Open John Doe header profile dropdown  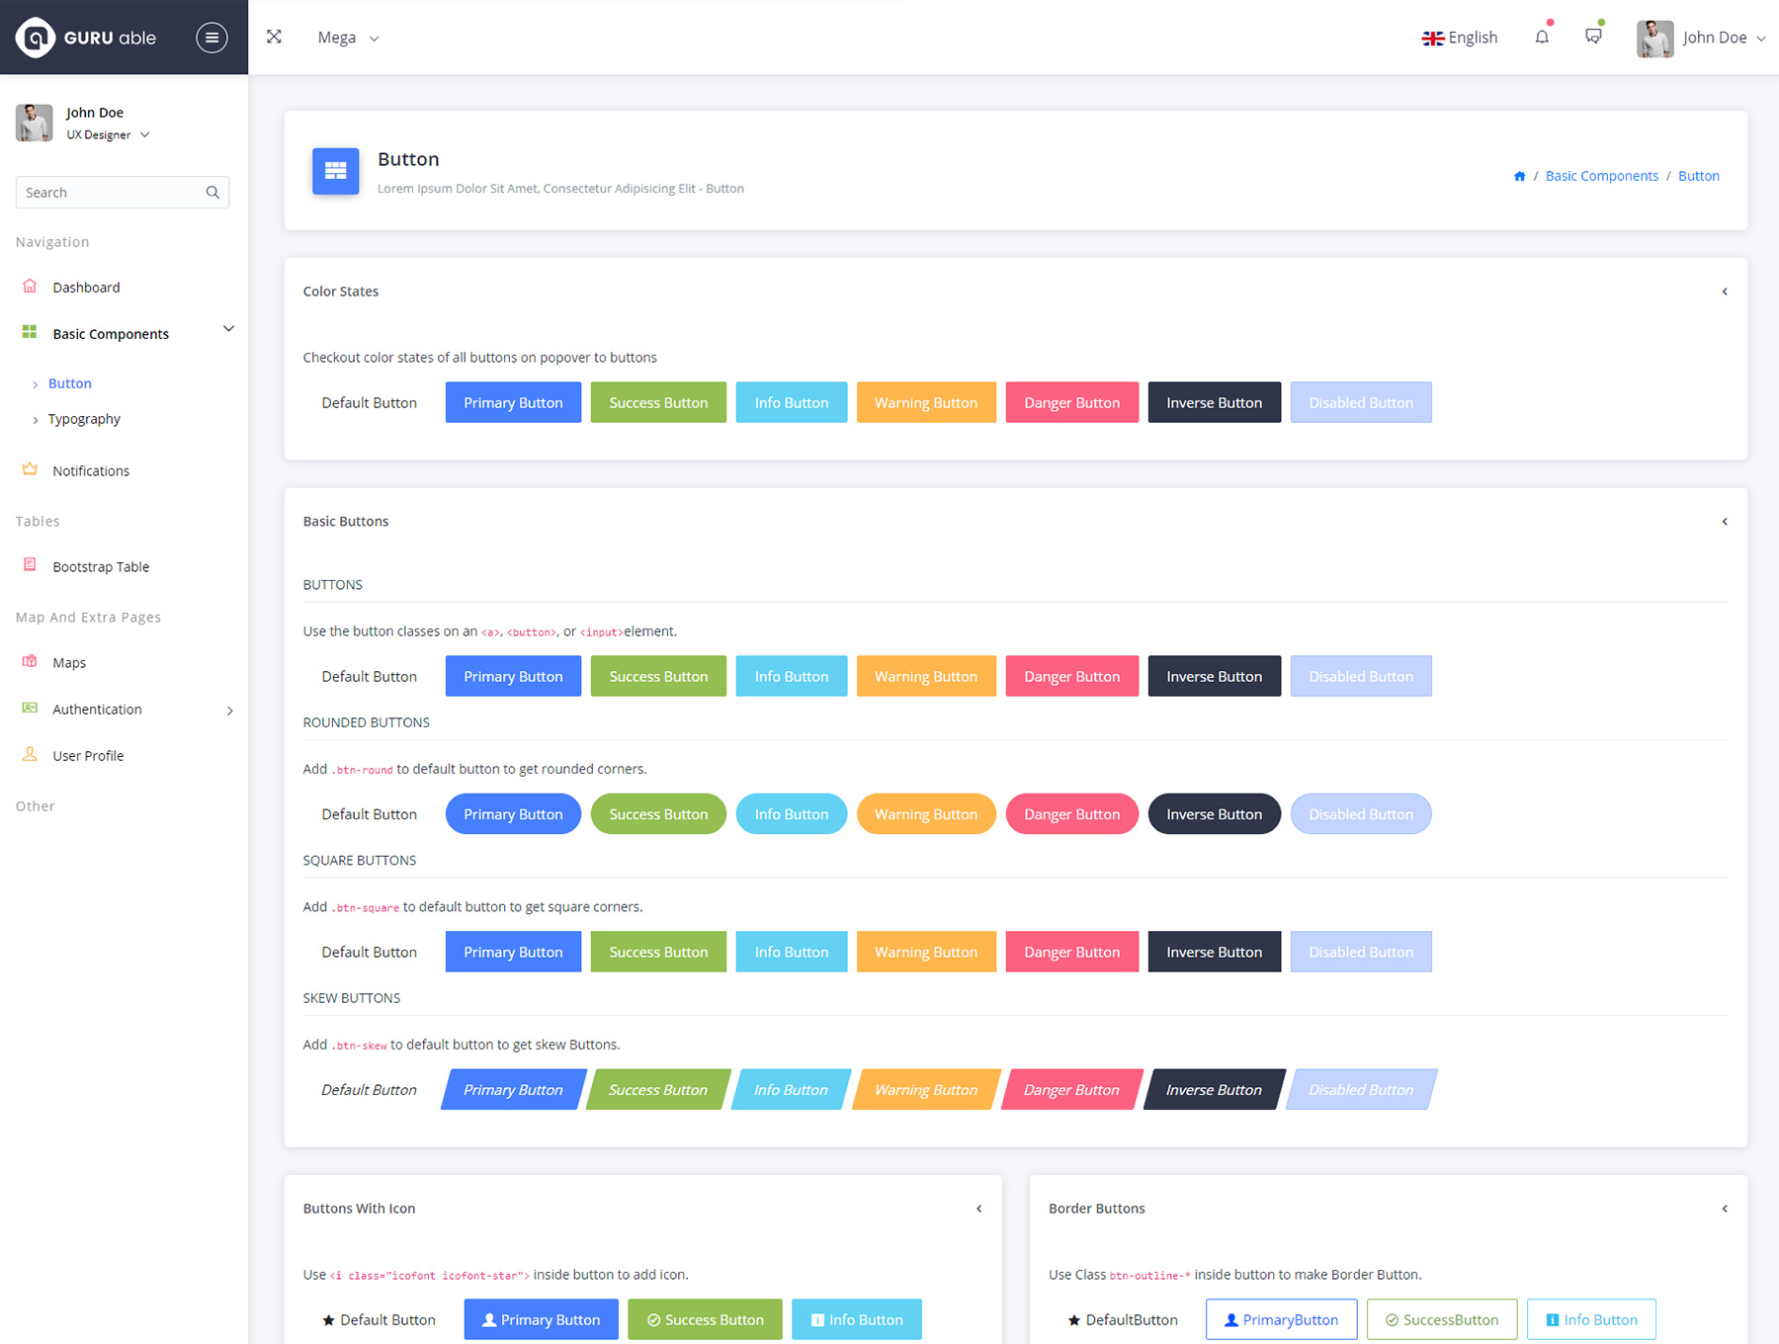[1702, 38]
